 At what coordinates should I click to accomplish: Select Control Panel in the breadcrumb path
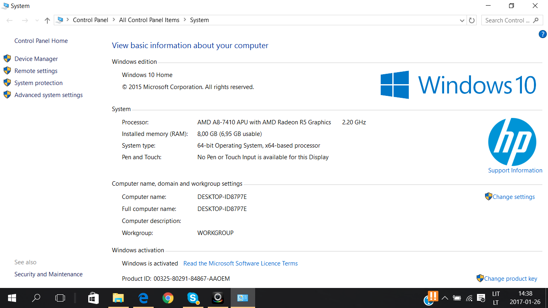click(91, 20)
